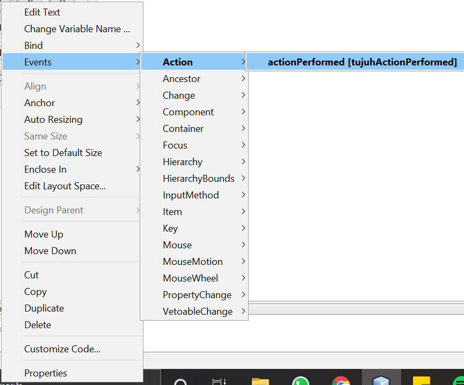Delete the selected component
Image resolution: width=464 pixels, height=385 pixels.
38,324
